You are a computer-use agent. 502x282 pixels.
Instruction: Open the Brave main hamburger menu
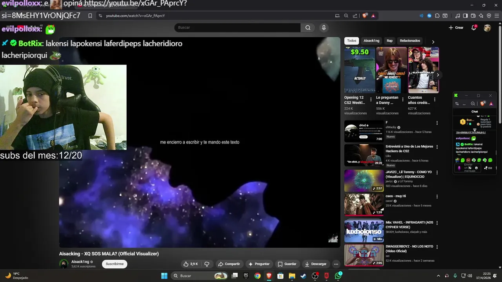(x=497, y=16)
